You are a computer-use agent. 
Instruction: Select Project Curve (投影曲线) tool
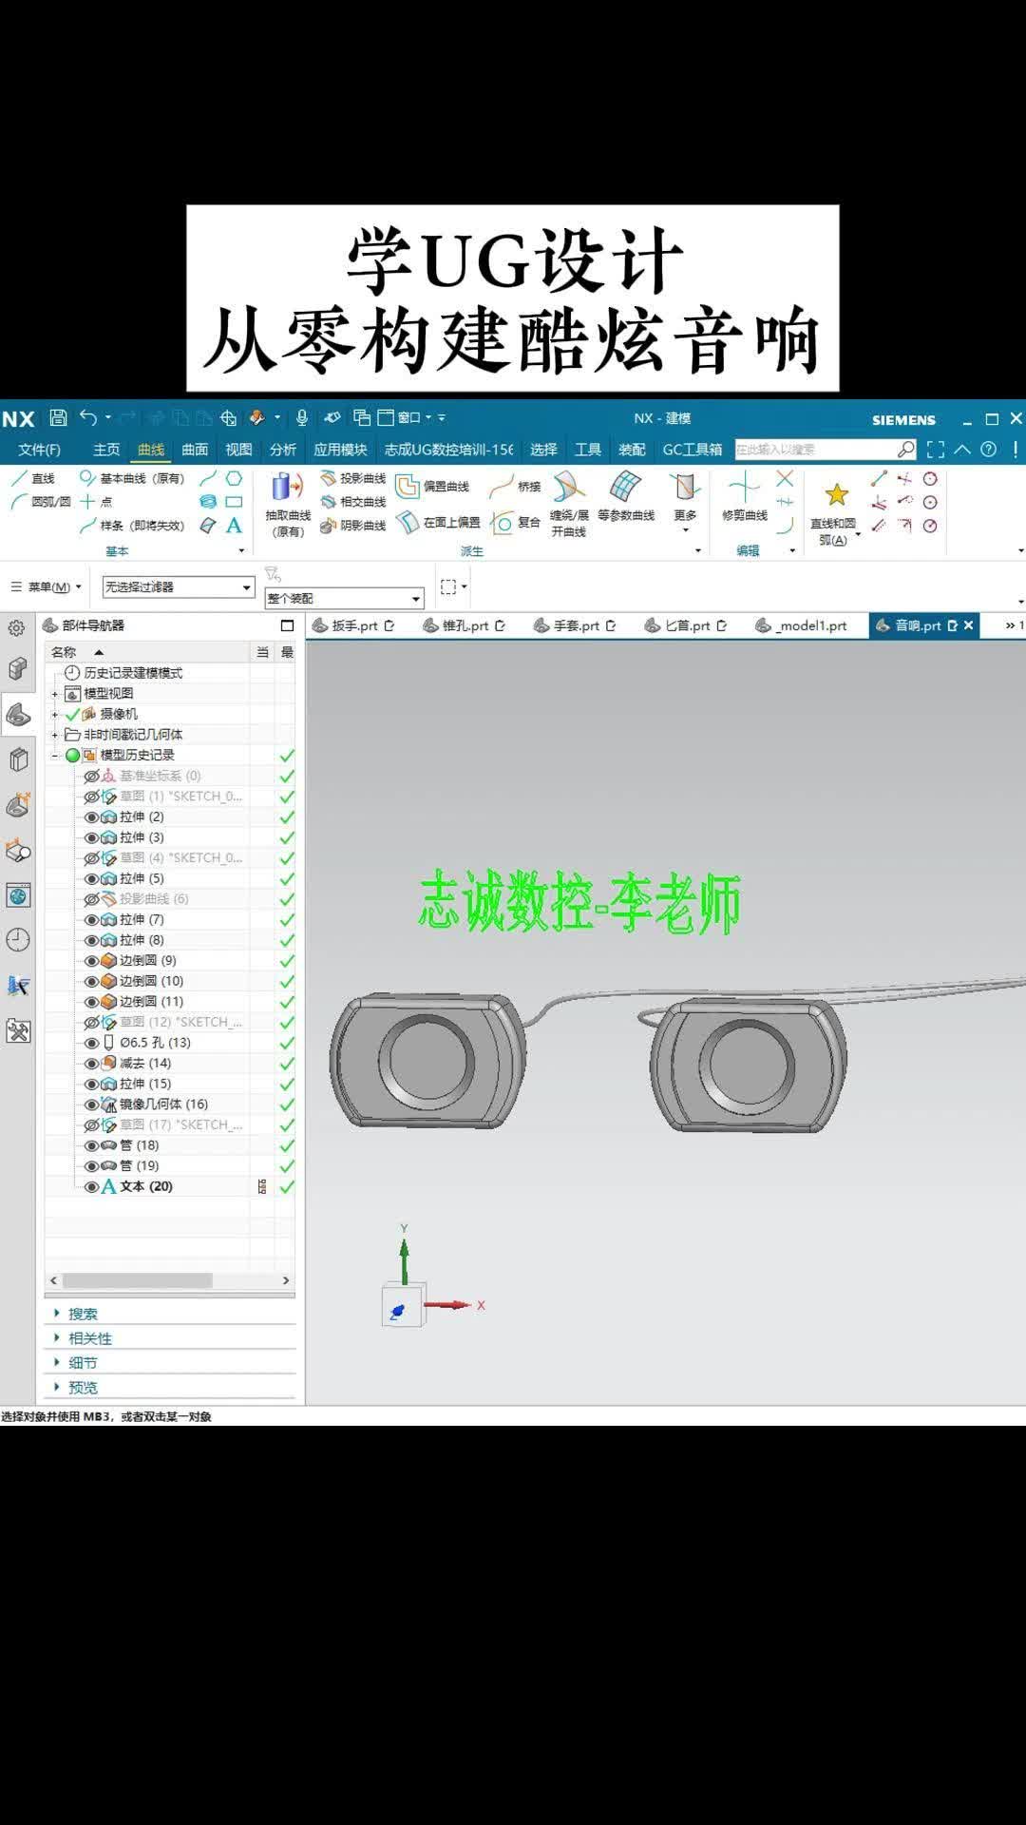point(353,478)
